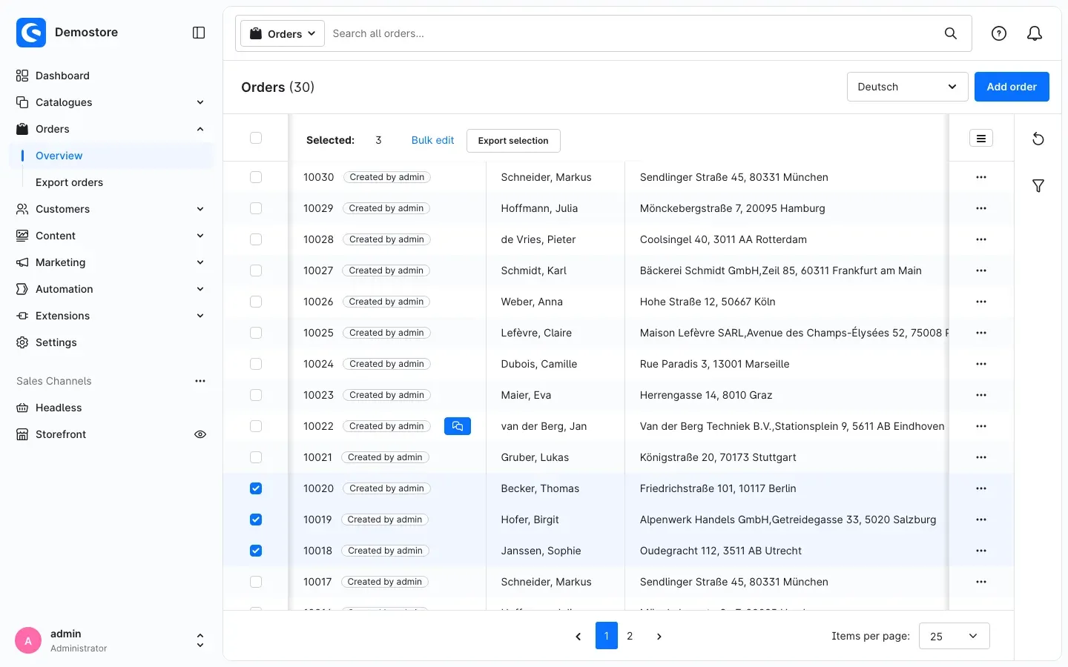Click the message icon on order 10022
This screenshot has height=667, width=1068.
coord(458,426)
